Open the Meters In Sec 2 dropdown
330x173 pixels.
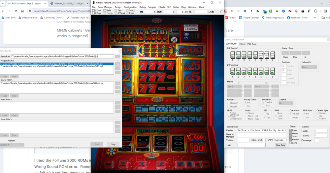click(234, 86)
